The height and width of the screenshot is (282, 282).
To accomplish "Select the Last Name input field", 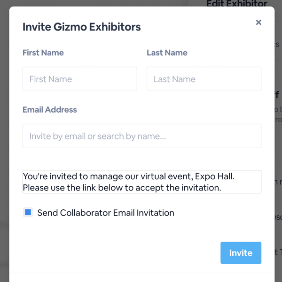I will [x=204, y=79].
